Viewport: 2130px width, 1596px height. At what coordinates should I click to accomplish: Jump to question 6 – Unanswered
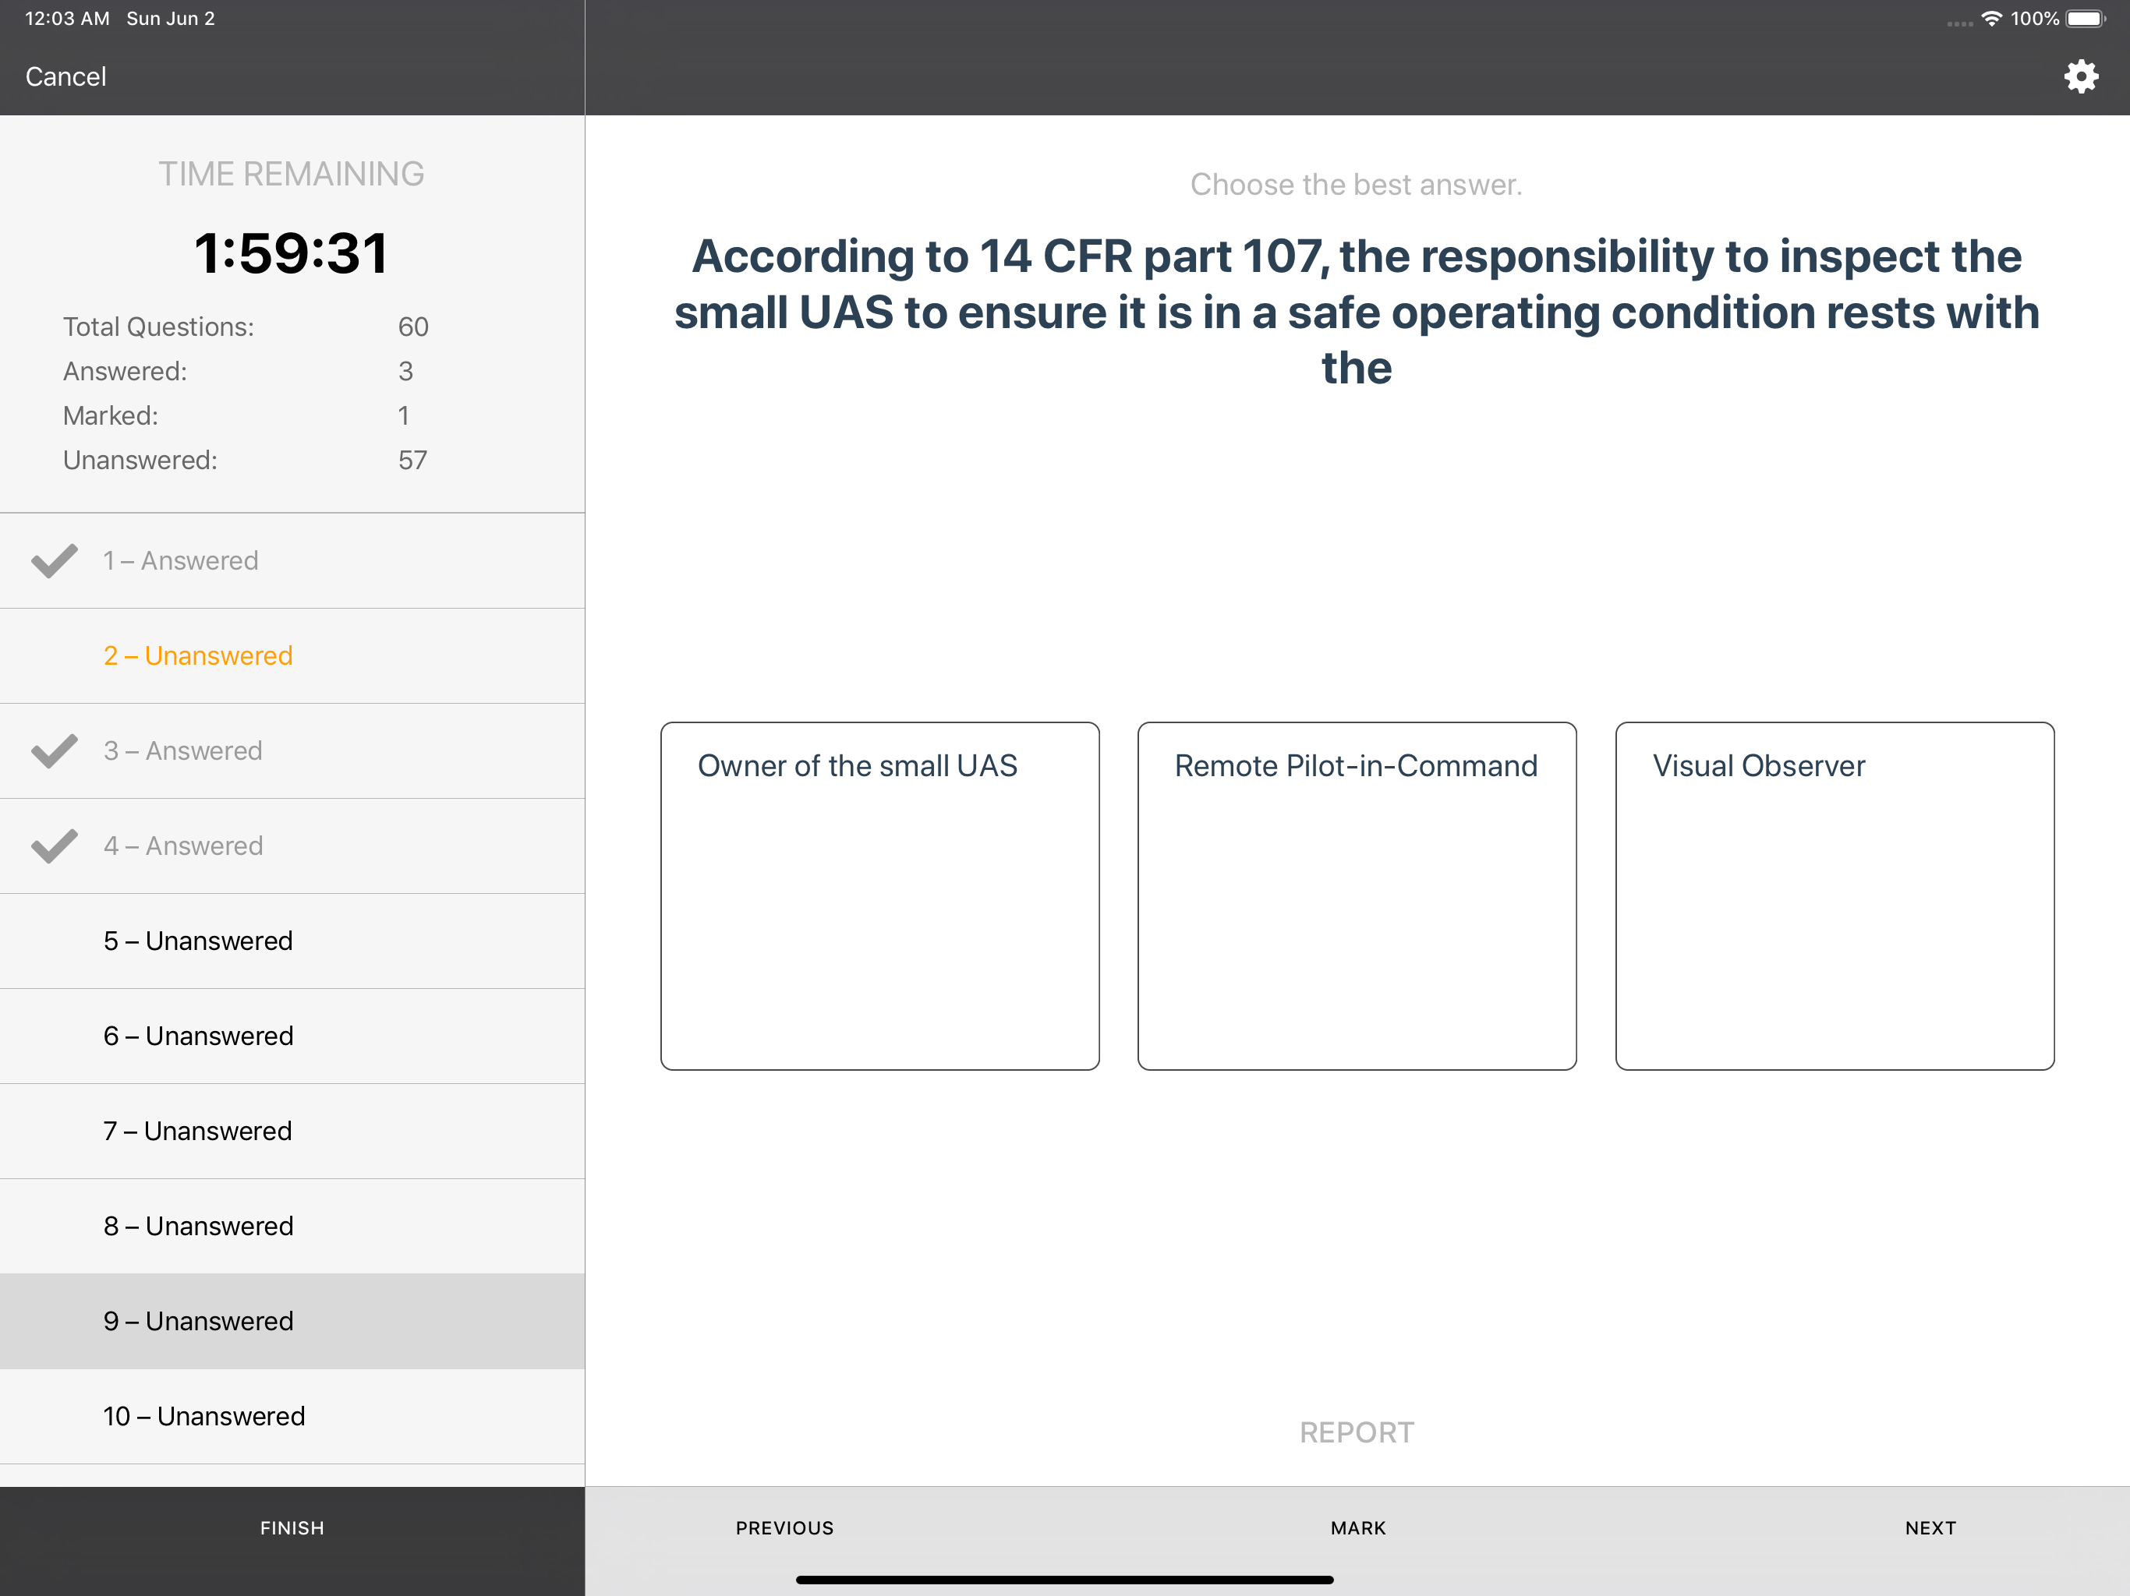coord(292,1036)
